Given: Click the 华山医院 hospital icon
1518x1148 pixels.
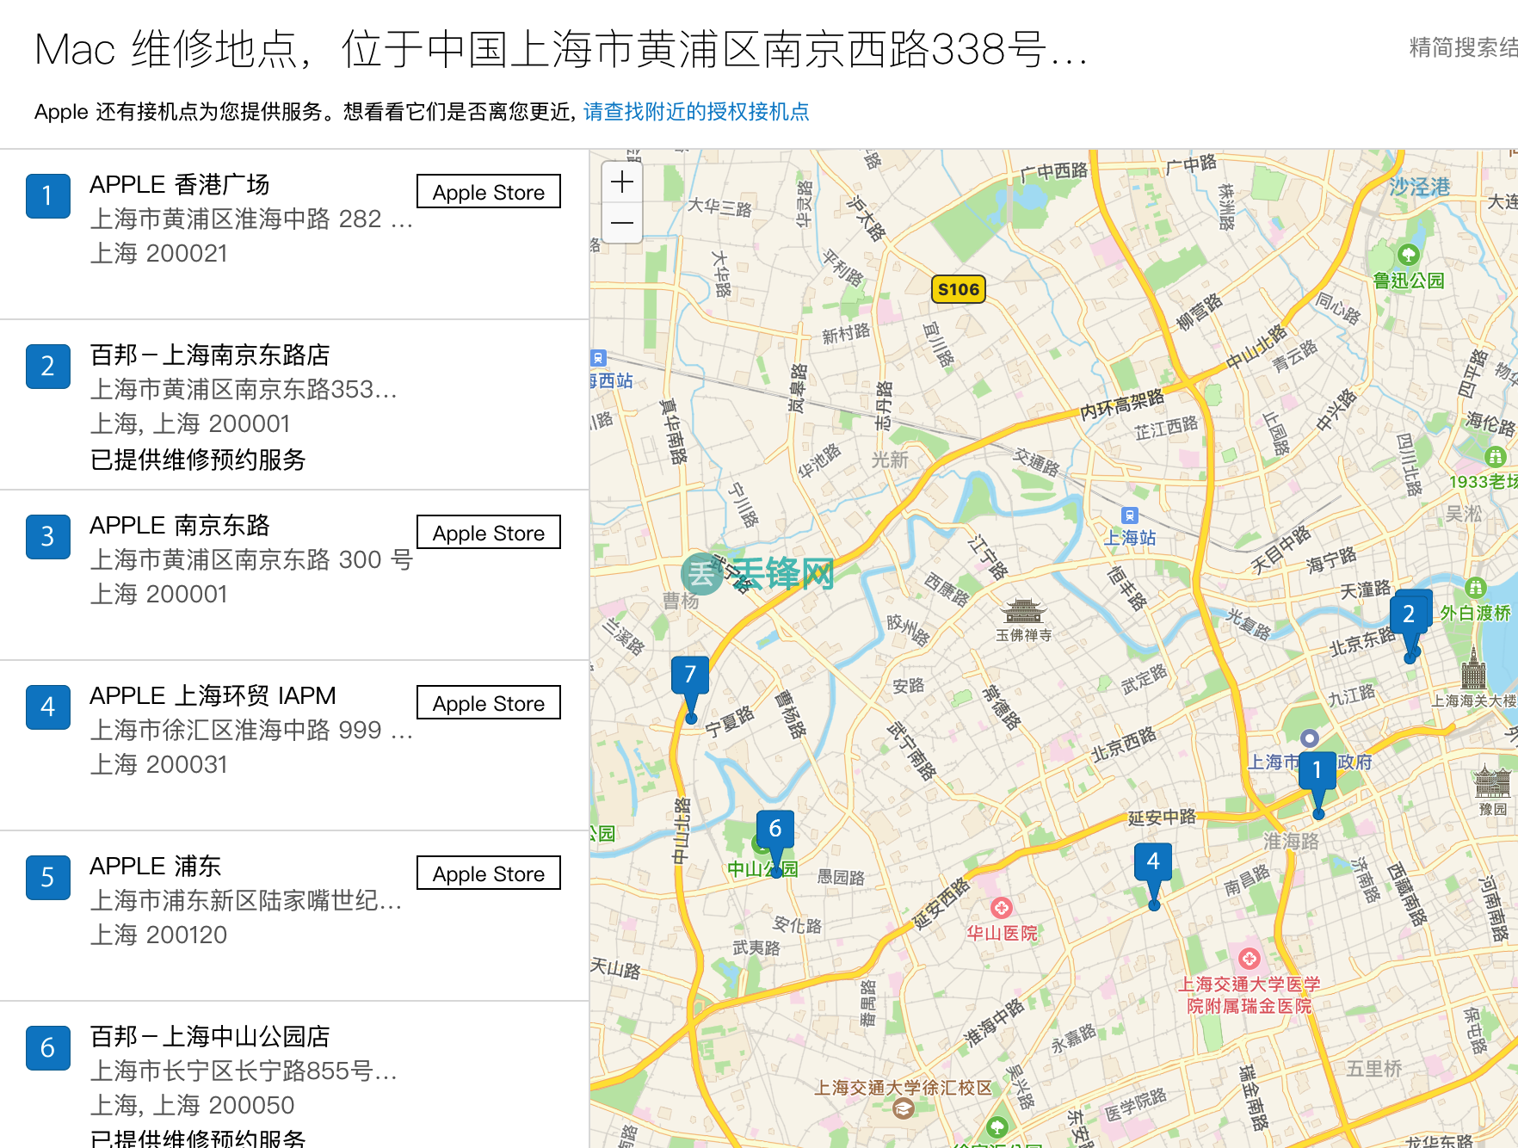Looking at the screenshot, I should tap(1001, 908).
